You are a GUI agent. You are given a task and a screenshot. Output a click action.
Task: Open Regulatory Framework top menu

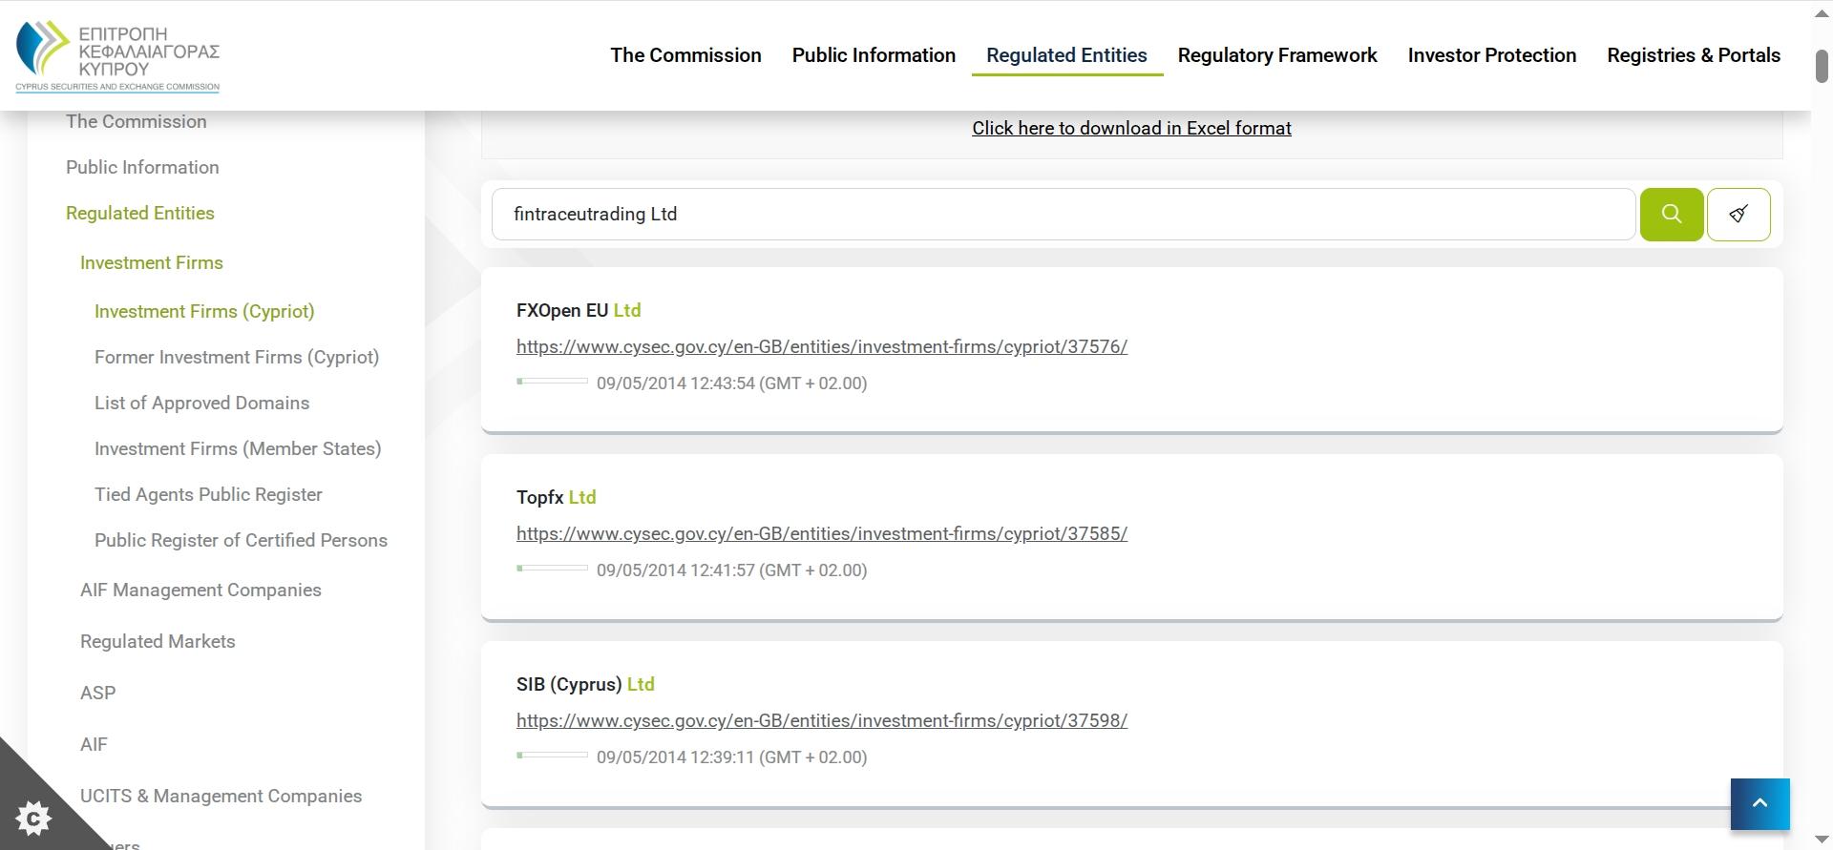[1277, 55]
